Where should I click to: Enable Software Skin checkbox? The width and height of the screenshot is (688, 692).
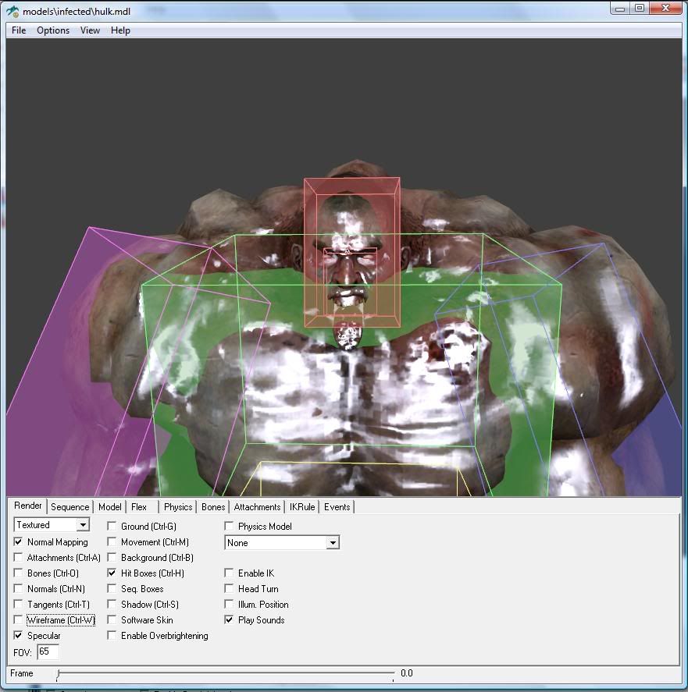pyautogui.click(x=112, y=620)
